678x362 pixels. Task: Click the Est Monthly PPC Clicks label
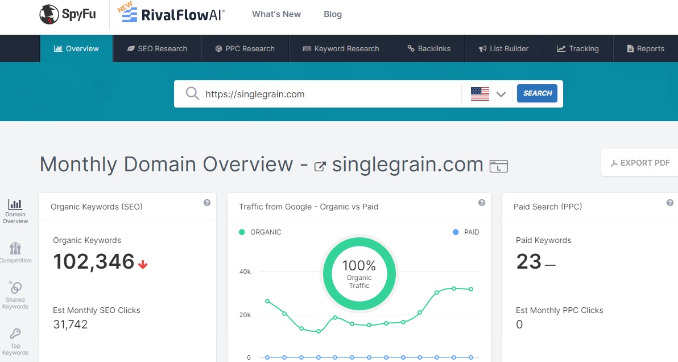click(x=559, y=310)
